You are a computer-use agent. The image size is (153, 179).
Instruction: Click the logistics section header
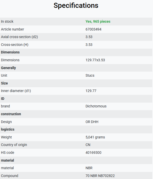click(x=8, y=129)
